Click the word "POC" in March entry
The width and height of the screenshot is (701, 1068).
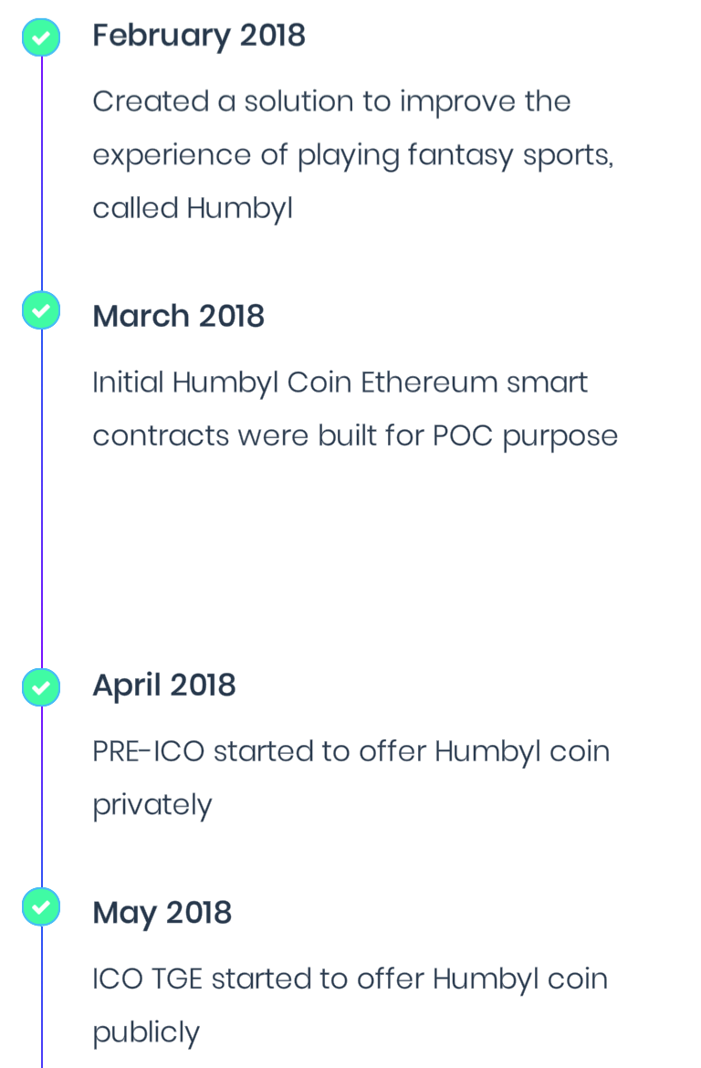(x=463, y=436)
